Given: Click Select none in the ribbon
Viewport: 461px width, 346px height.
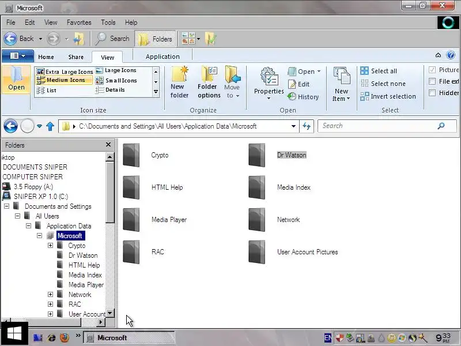Looking at the screenshot, I should 383,84.
